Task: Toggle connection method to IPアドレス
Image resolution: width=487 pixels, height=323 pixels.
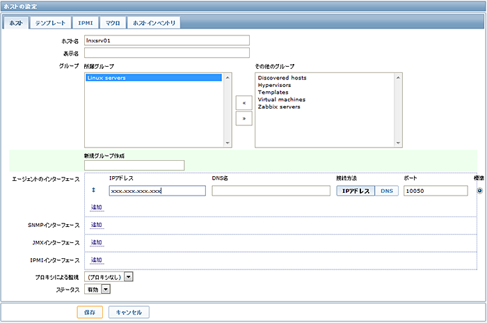Action: pyautogui.click(x=356, y=191)
